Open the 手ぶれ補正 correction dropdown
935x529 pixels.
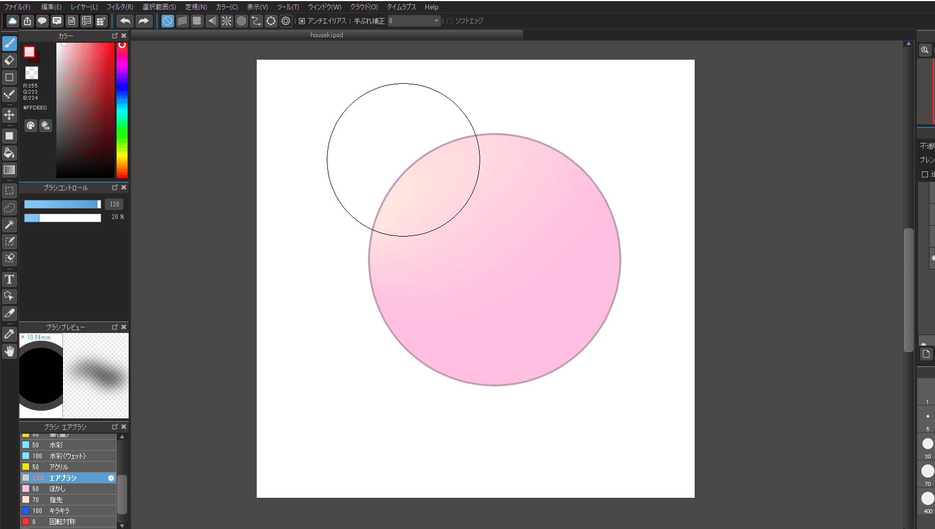(435, 20)
